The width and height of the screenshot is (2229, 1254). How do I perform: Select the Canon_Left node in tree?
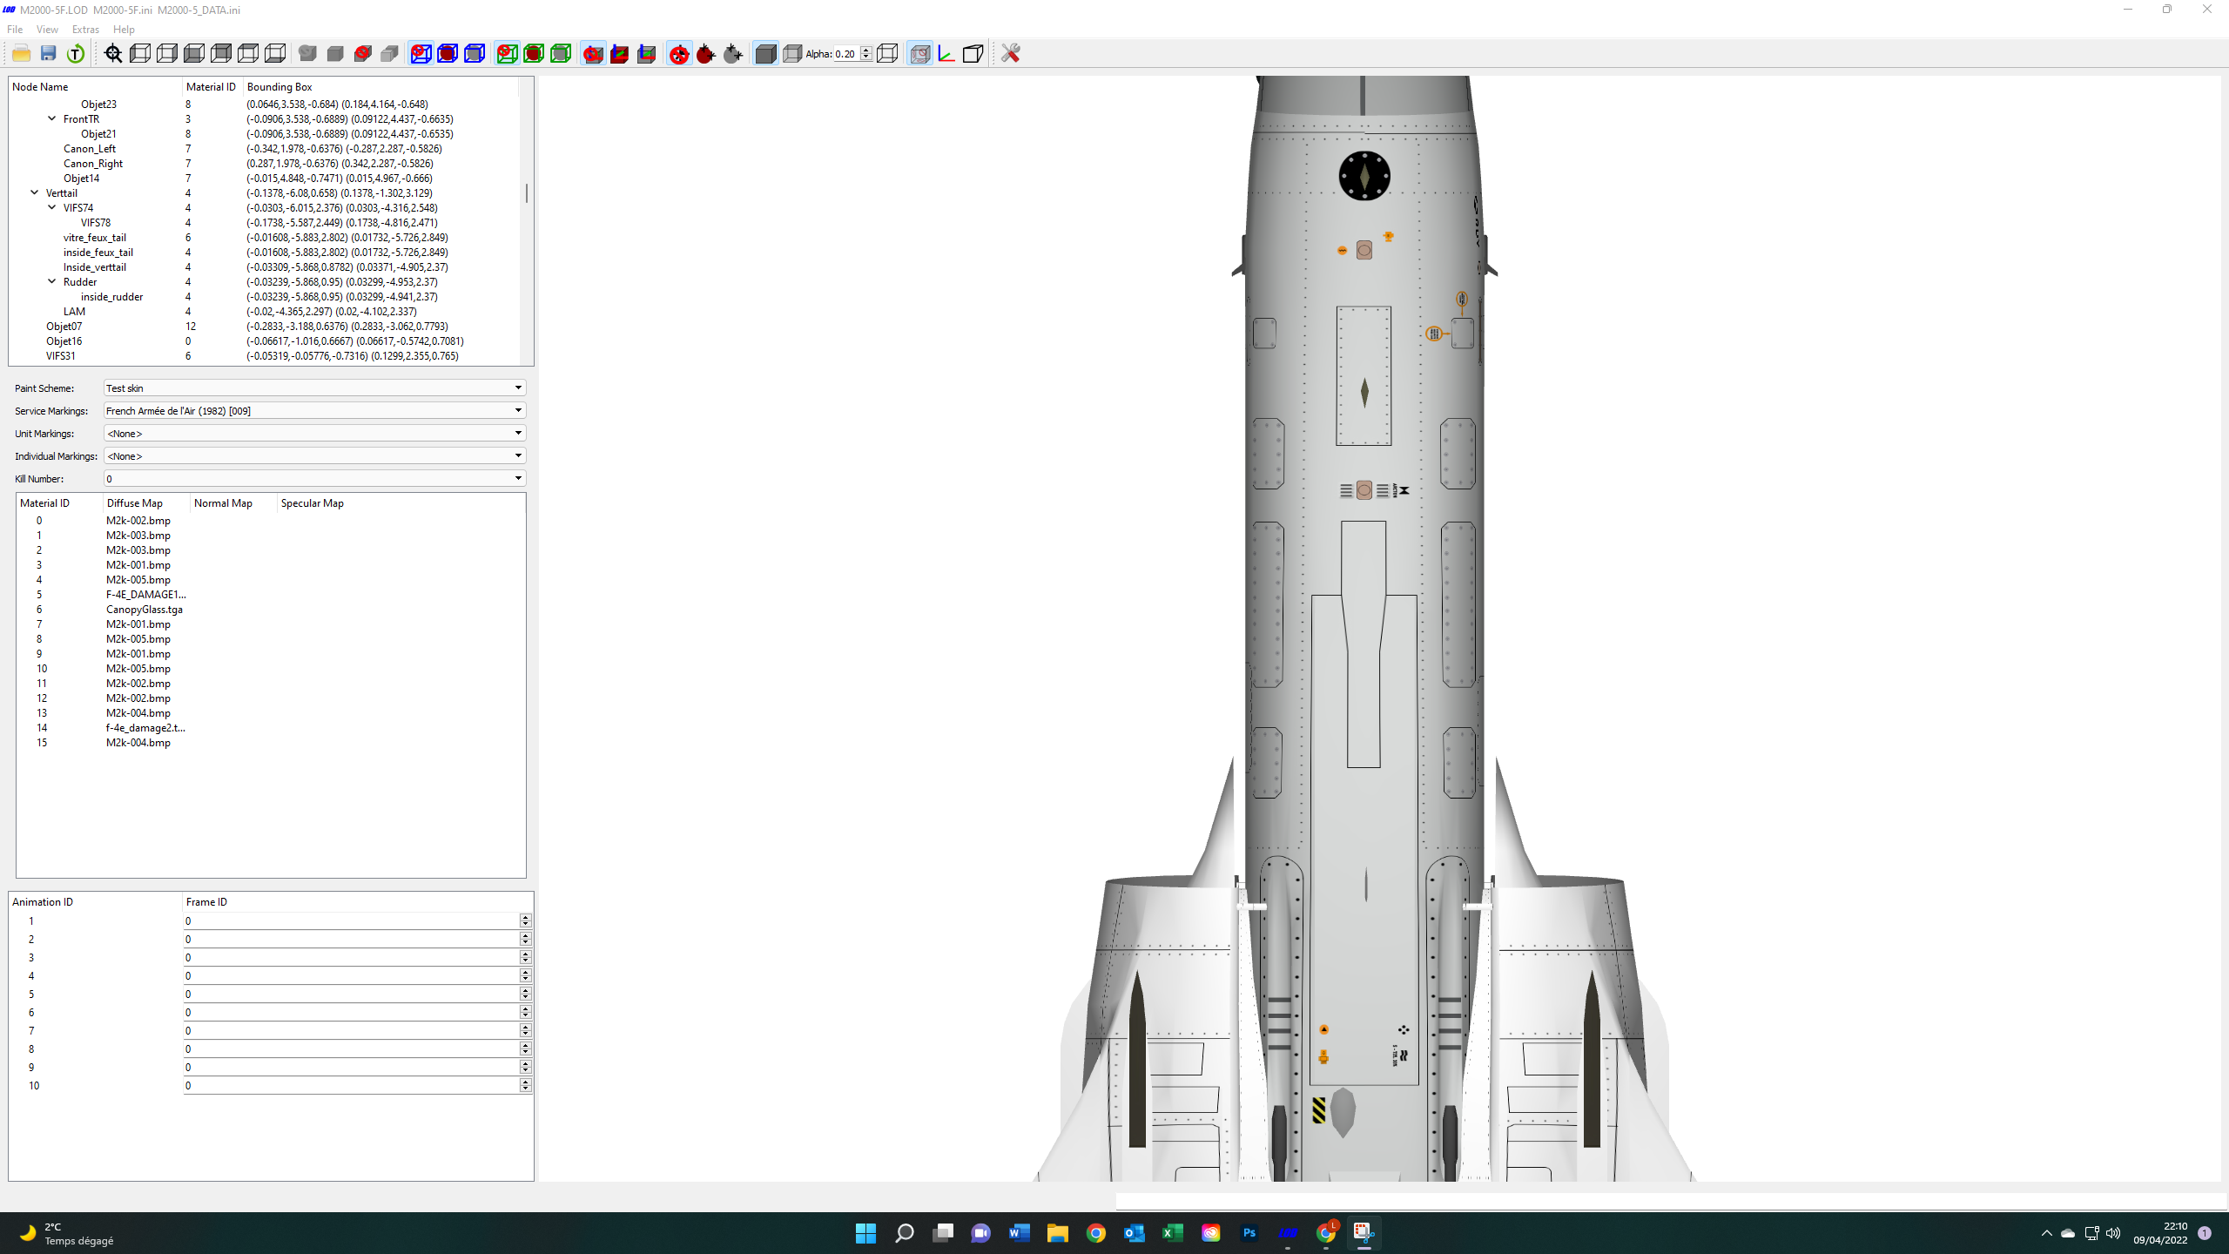tap(89, 148)
